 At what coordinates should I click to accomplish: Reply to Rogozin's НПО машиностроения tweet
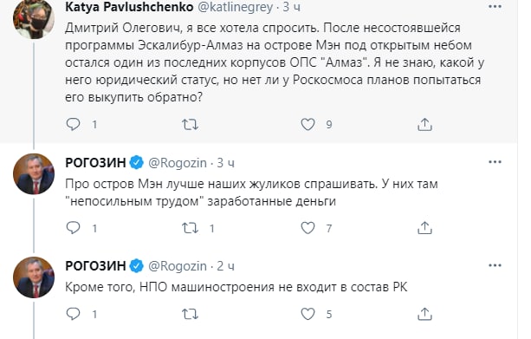coord(73,314)
